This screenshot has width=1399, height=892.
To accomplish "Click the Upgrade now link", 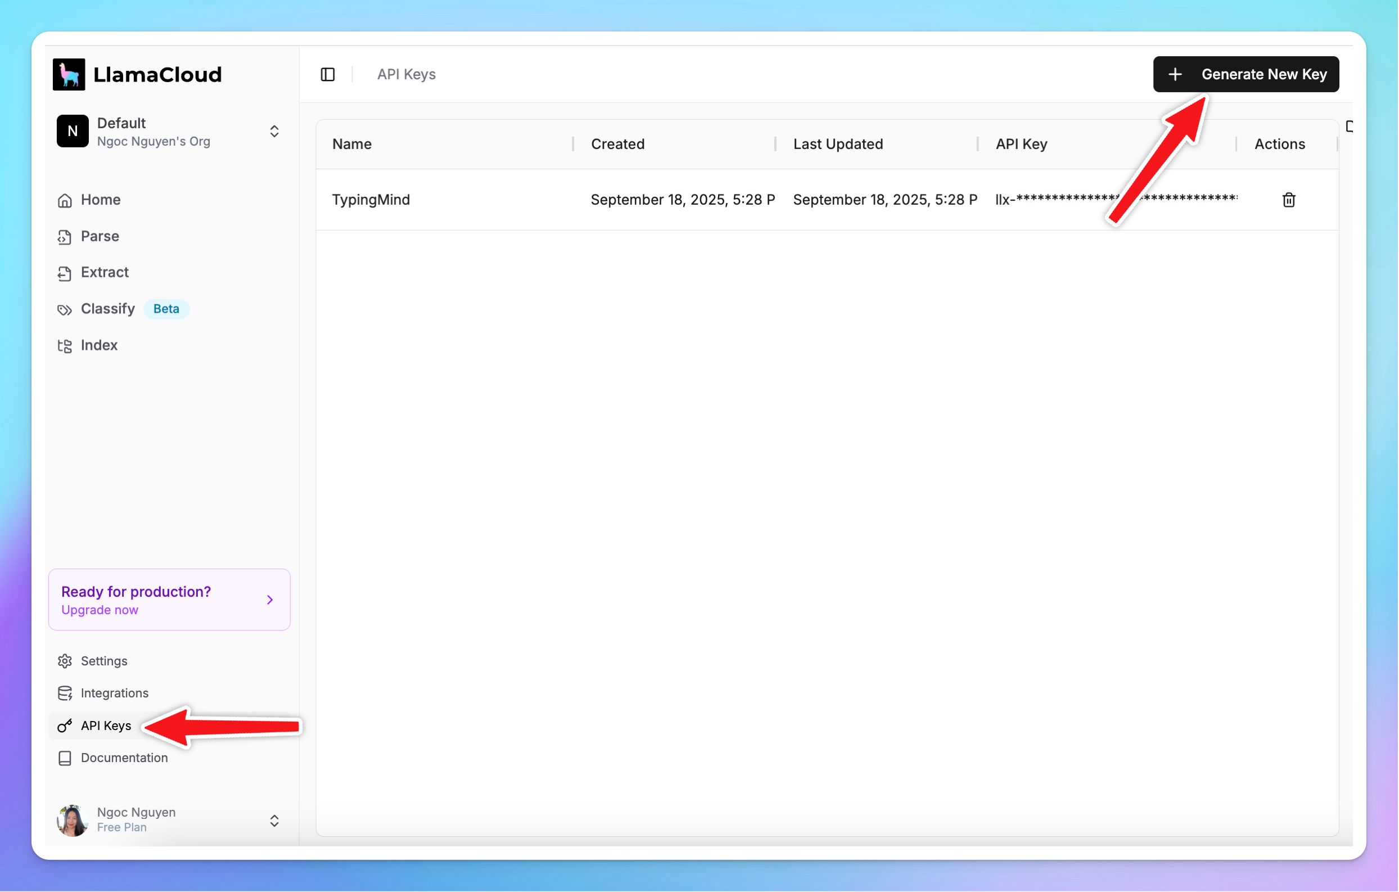I will 100,610.
